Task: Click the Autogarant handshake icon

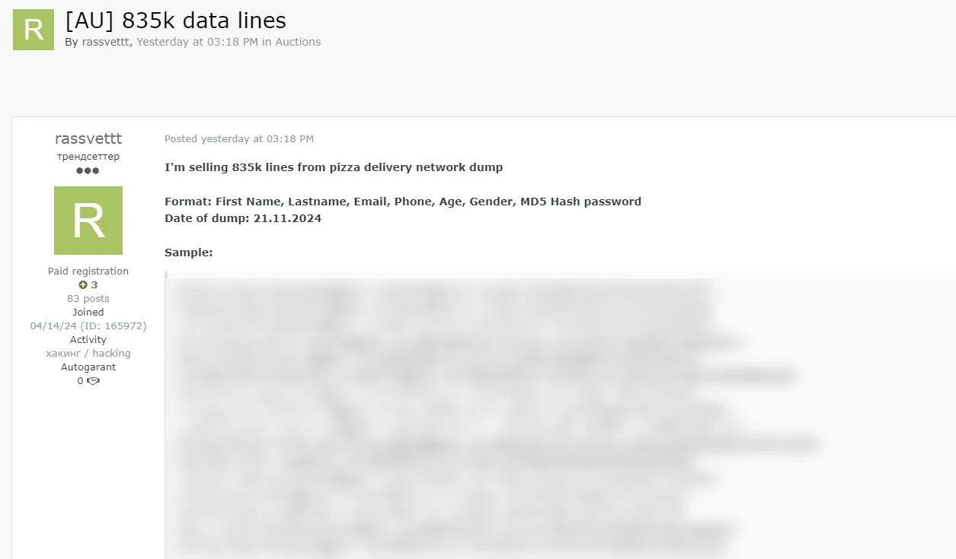Action: pos(94,381)
